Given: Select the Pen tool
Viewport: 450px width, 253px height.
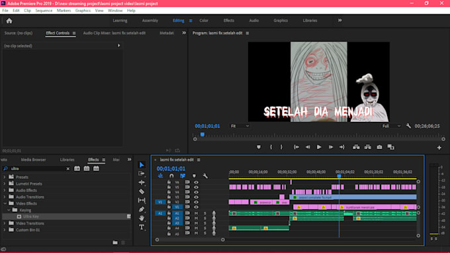Looking at the screenshot, I should [x=142, y=209].
